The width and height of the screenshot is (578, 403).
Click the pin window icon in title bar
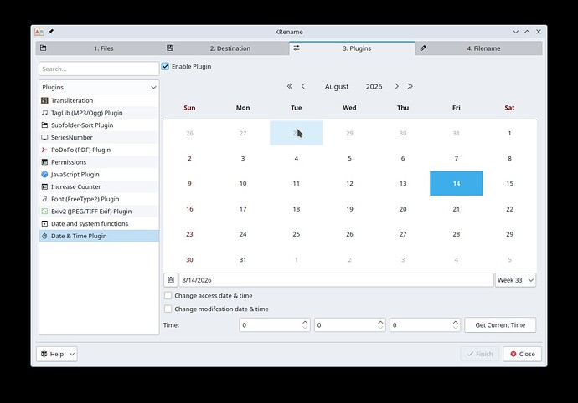click(x=51, y=32)
